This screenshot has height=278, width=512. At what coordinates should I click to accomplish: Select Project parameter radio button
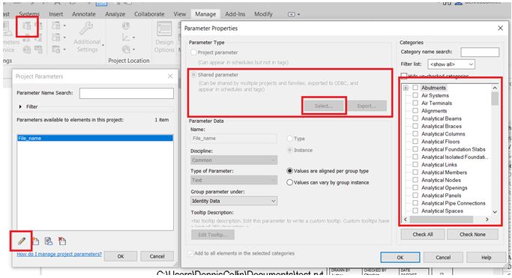coord(193,52)
